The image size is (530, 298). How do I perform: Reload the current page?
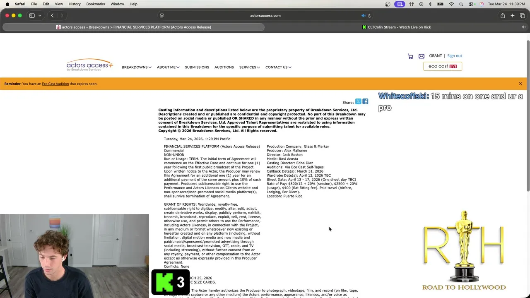pyautogui.click(x=369, y=16)
